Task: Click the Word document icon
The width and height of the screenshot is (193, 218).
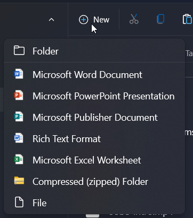Action: 19,74
